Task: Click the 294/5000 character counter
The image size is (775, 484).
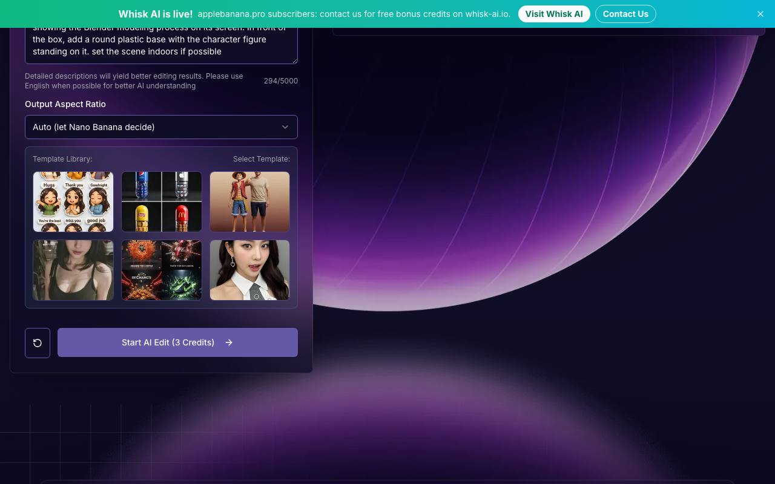Action: [x=281, y=81]
